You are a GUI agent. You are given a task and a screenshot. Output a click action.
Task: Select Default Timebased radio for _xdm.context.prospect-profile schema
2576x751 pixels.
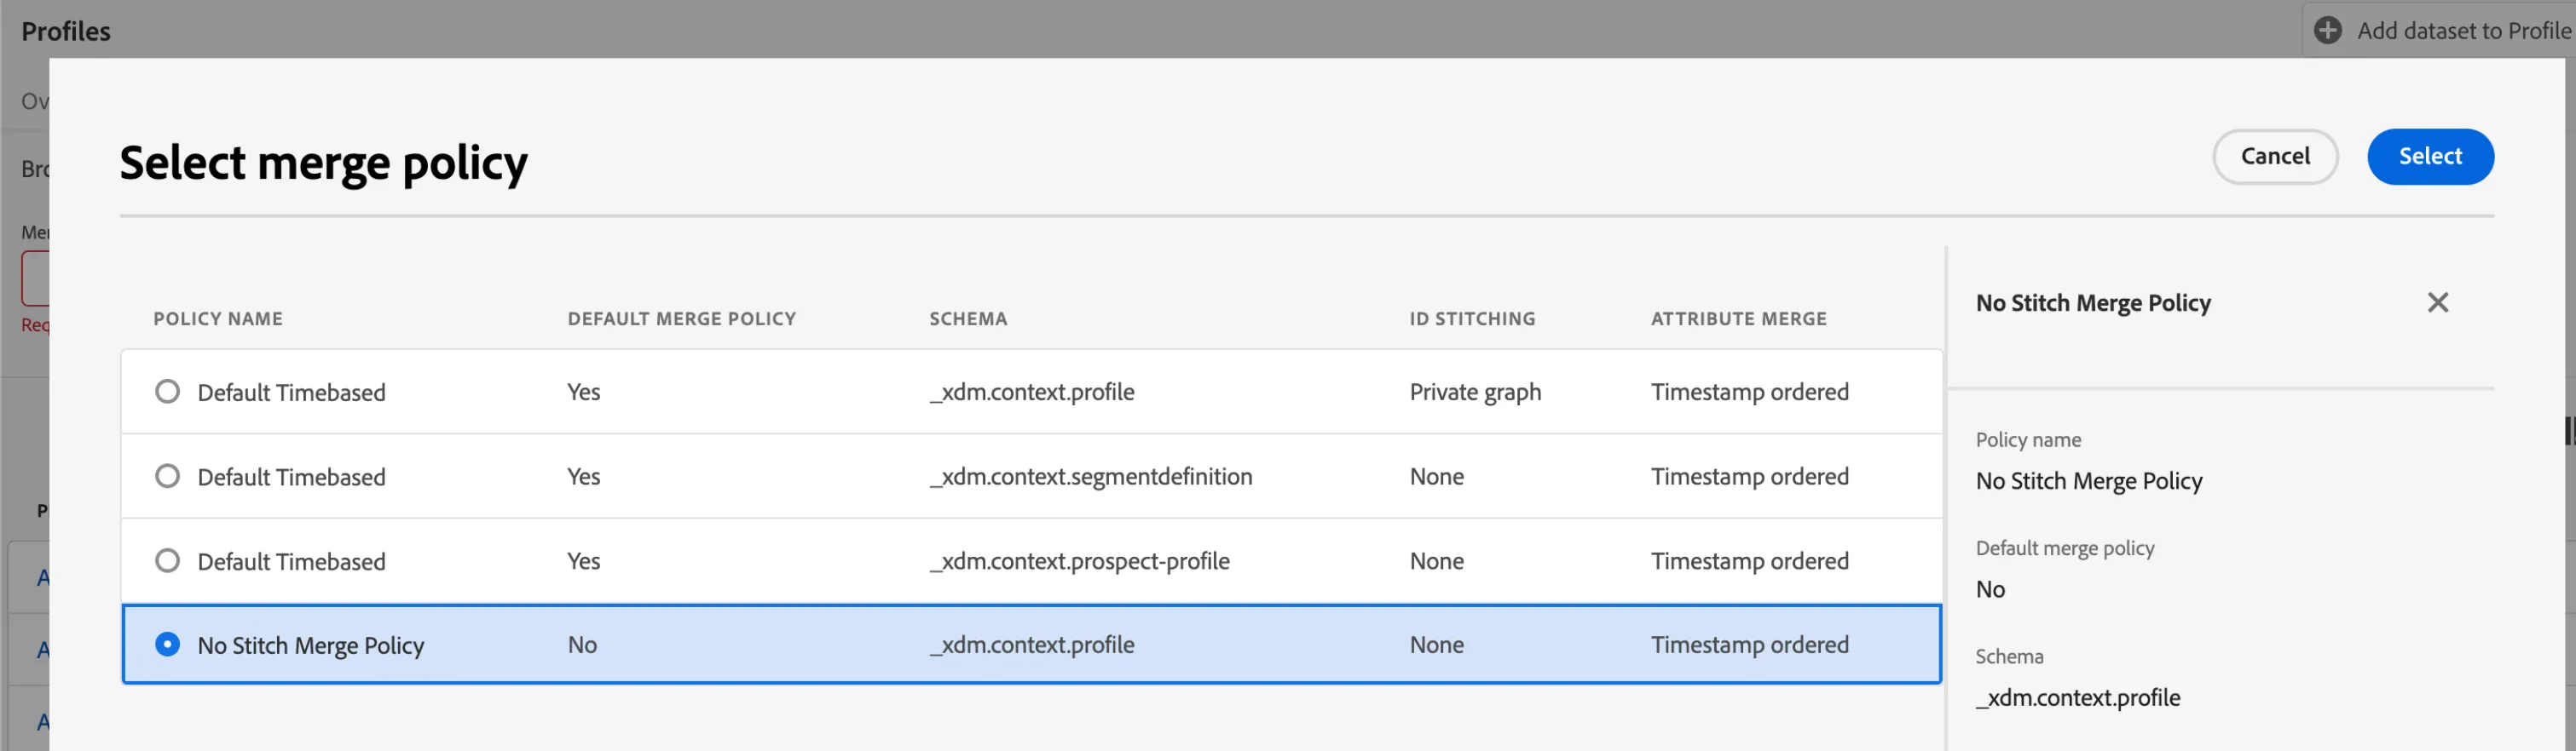(x=168, y=560)
